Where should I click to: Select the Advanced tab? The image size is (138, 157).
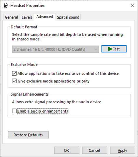point(45,17)
